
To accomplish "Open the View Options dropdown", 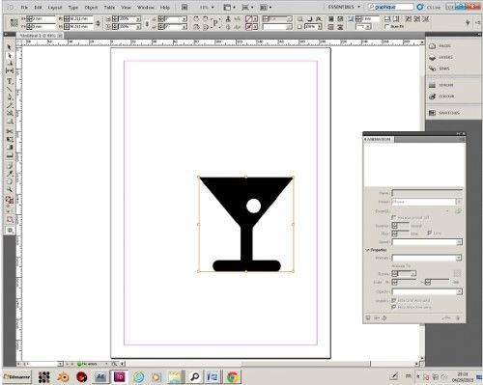I will tap(230, 7).
